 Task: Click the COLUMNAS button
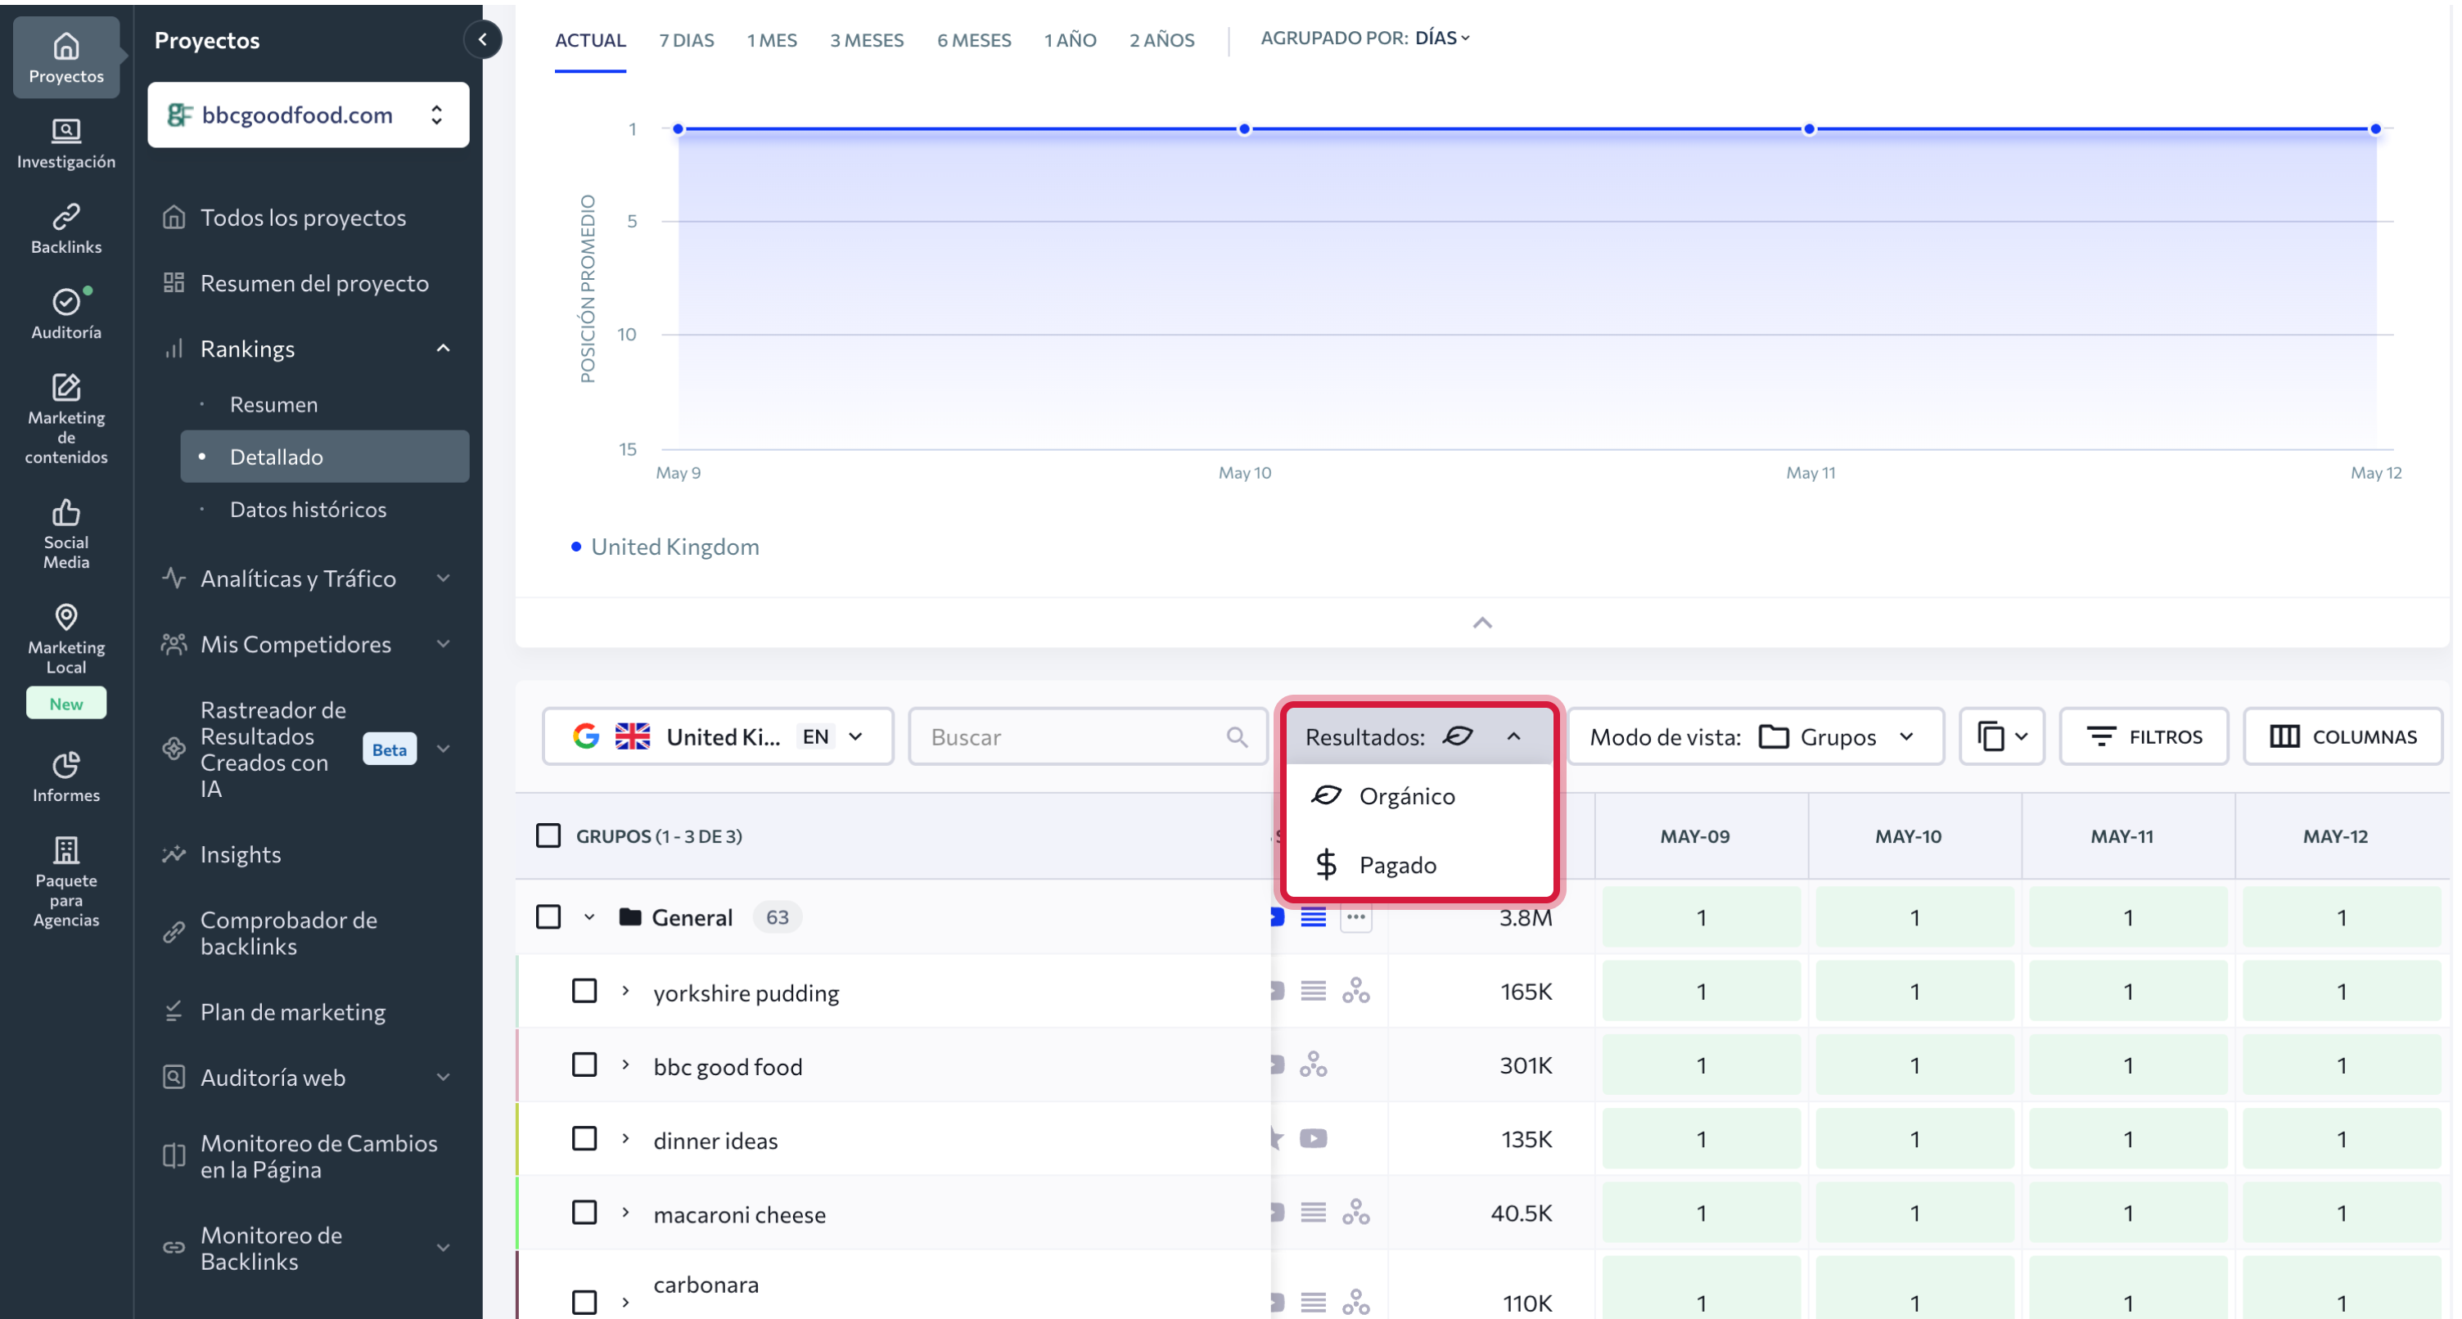pyautogui.click(x=2343, y=736)
